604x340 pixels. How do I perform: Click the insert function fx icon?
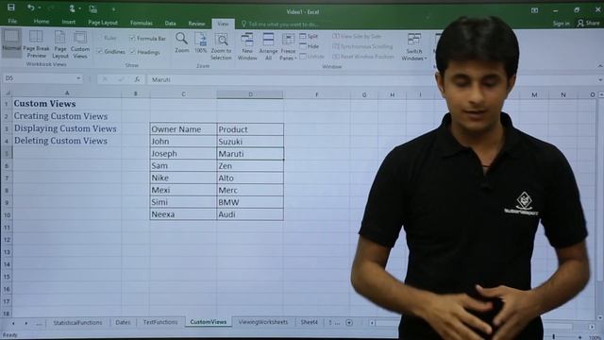click(x=137, y=79)
